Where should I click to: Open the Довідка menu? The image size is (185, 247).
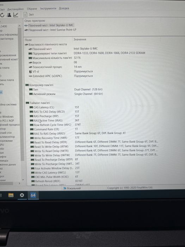tap(64, 8)
